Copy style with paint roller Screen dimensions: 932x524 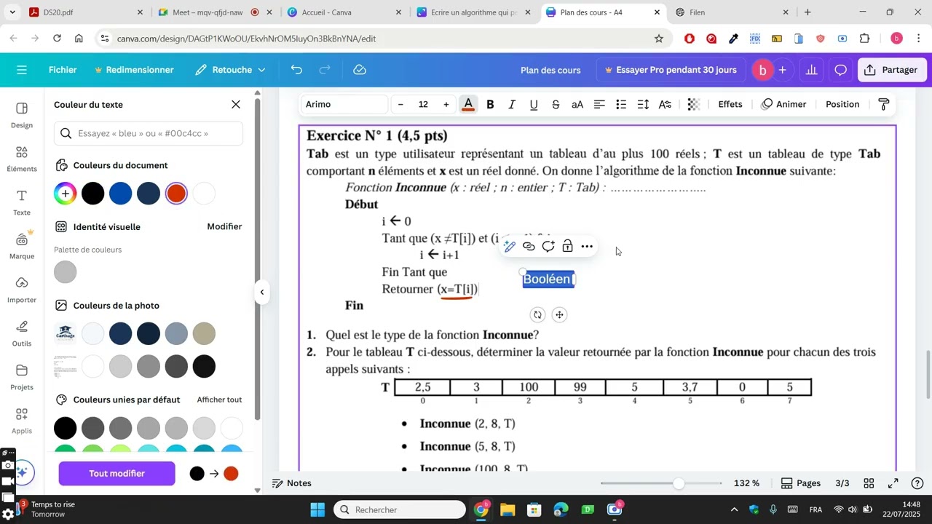[884, 105]
